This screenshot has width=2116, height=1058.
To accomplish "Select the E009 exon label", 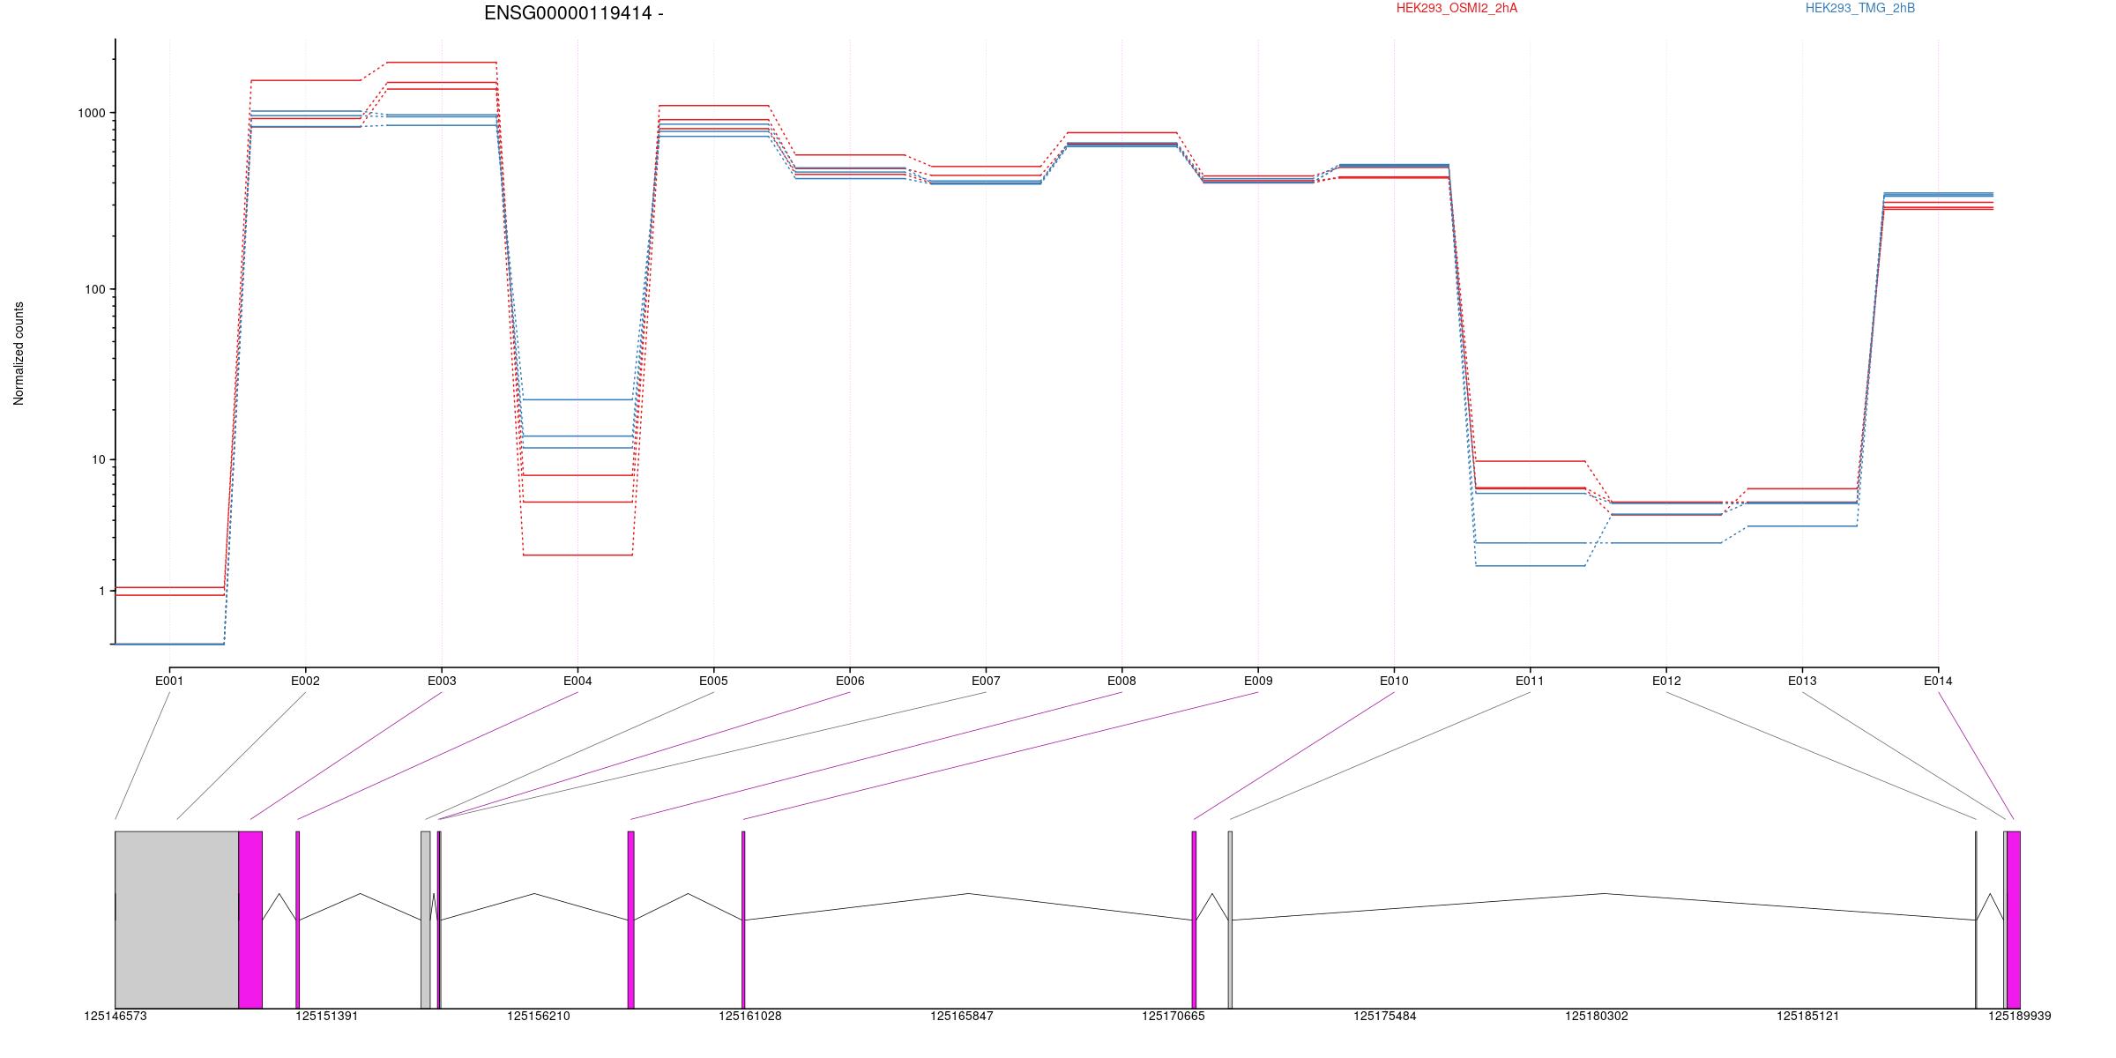I will (1258, 681).
